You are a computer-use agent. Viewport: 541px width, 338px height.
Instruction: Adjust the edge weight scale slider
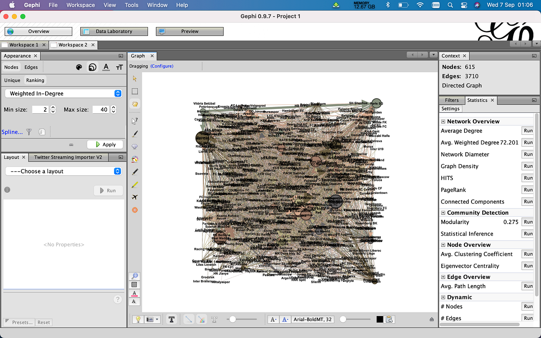click(x=242, y=319)
